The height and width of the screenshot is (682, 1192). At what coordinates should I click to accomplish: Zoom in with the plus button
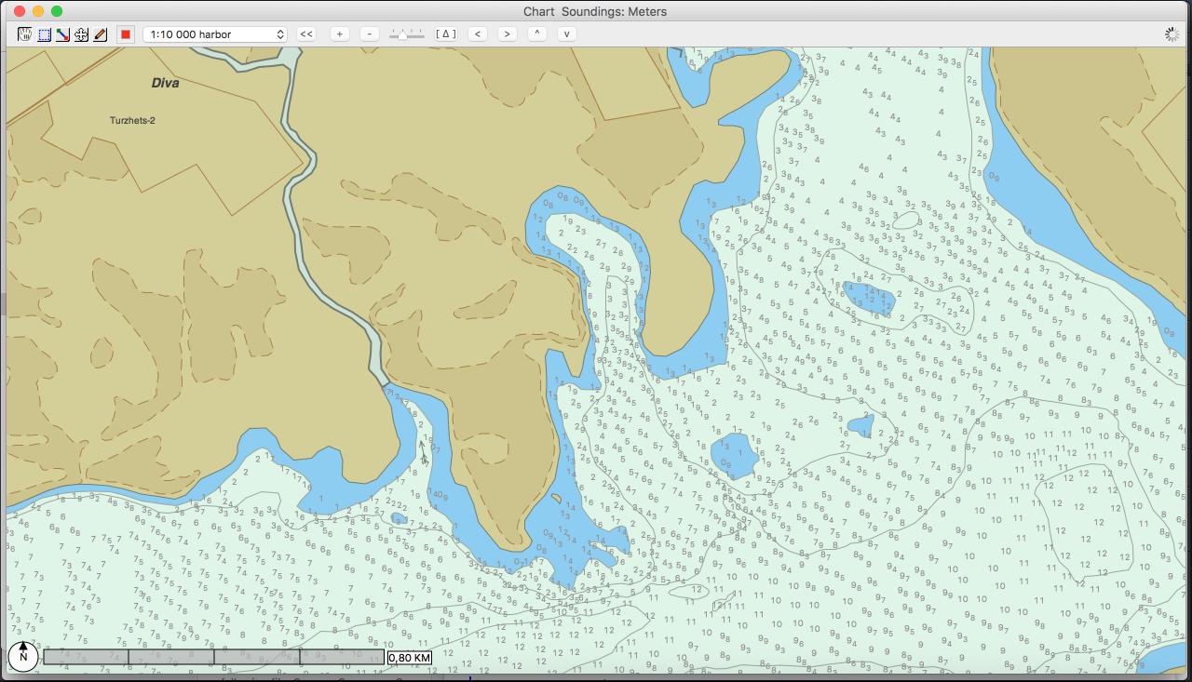coord(340,33)
